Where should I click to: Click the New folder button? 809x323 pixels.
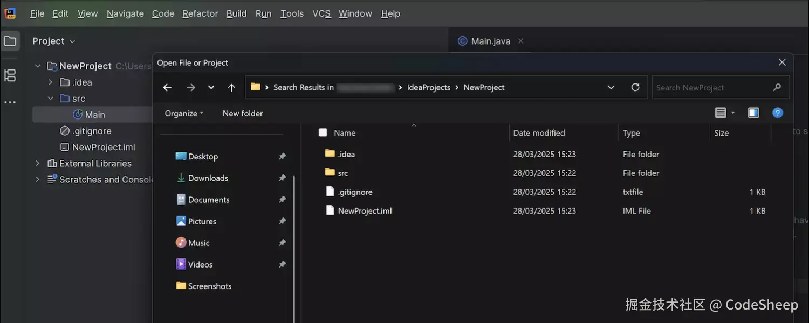[x=243, y=113]
